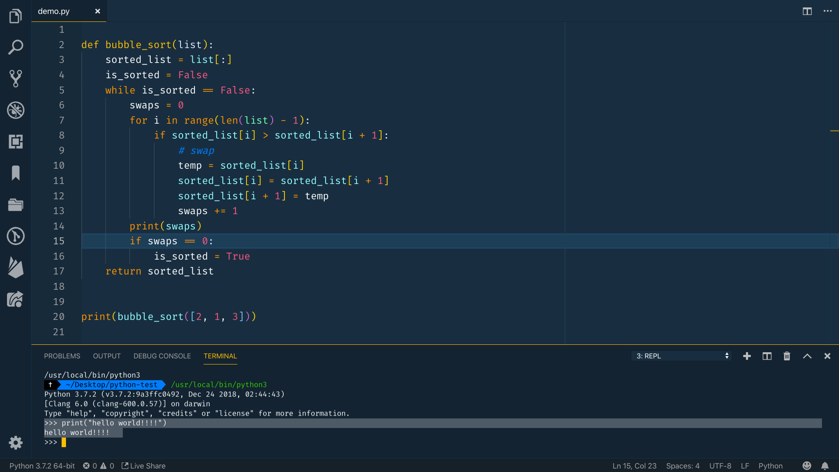The image size is (839, 472).
Task: Open the Extensions view icon
Action: 15,142
